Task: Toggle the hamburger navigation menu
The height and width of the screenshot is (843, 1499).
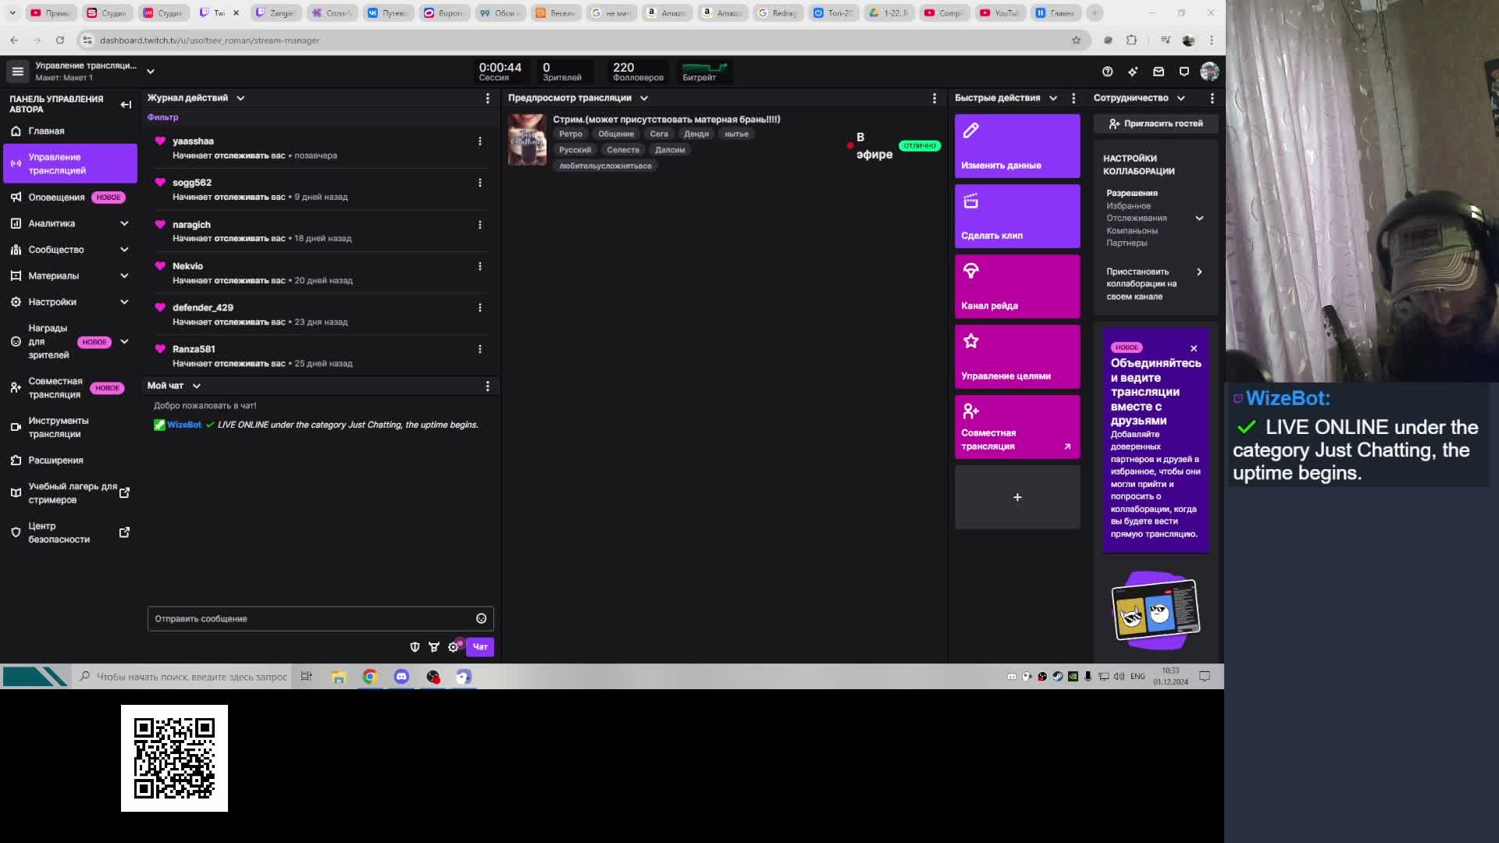Action: (x=17, y=72)
